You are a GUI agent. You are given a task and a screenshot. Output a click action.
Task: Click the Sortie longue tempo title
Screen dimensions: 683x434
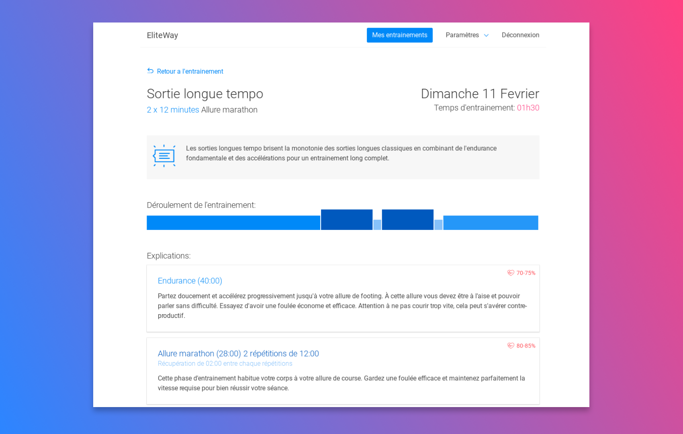point(205,94)
